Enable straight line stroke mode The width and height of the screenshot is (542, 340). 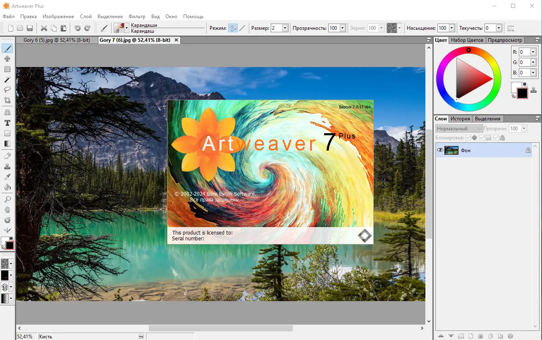242,28
